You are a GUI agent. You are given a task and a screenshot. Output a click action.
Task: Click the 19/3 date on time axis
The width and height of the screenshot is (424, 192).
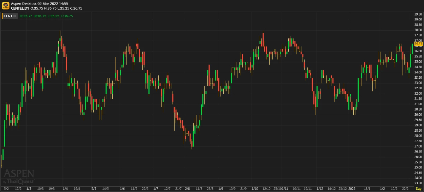(52, 189)
